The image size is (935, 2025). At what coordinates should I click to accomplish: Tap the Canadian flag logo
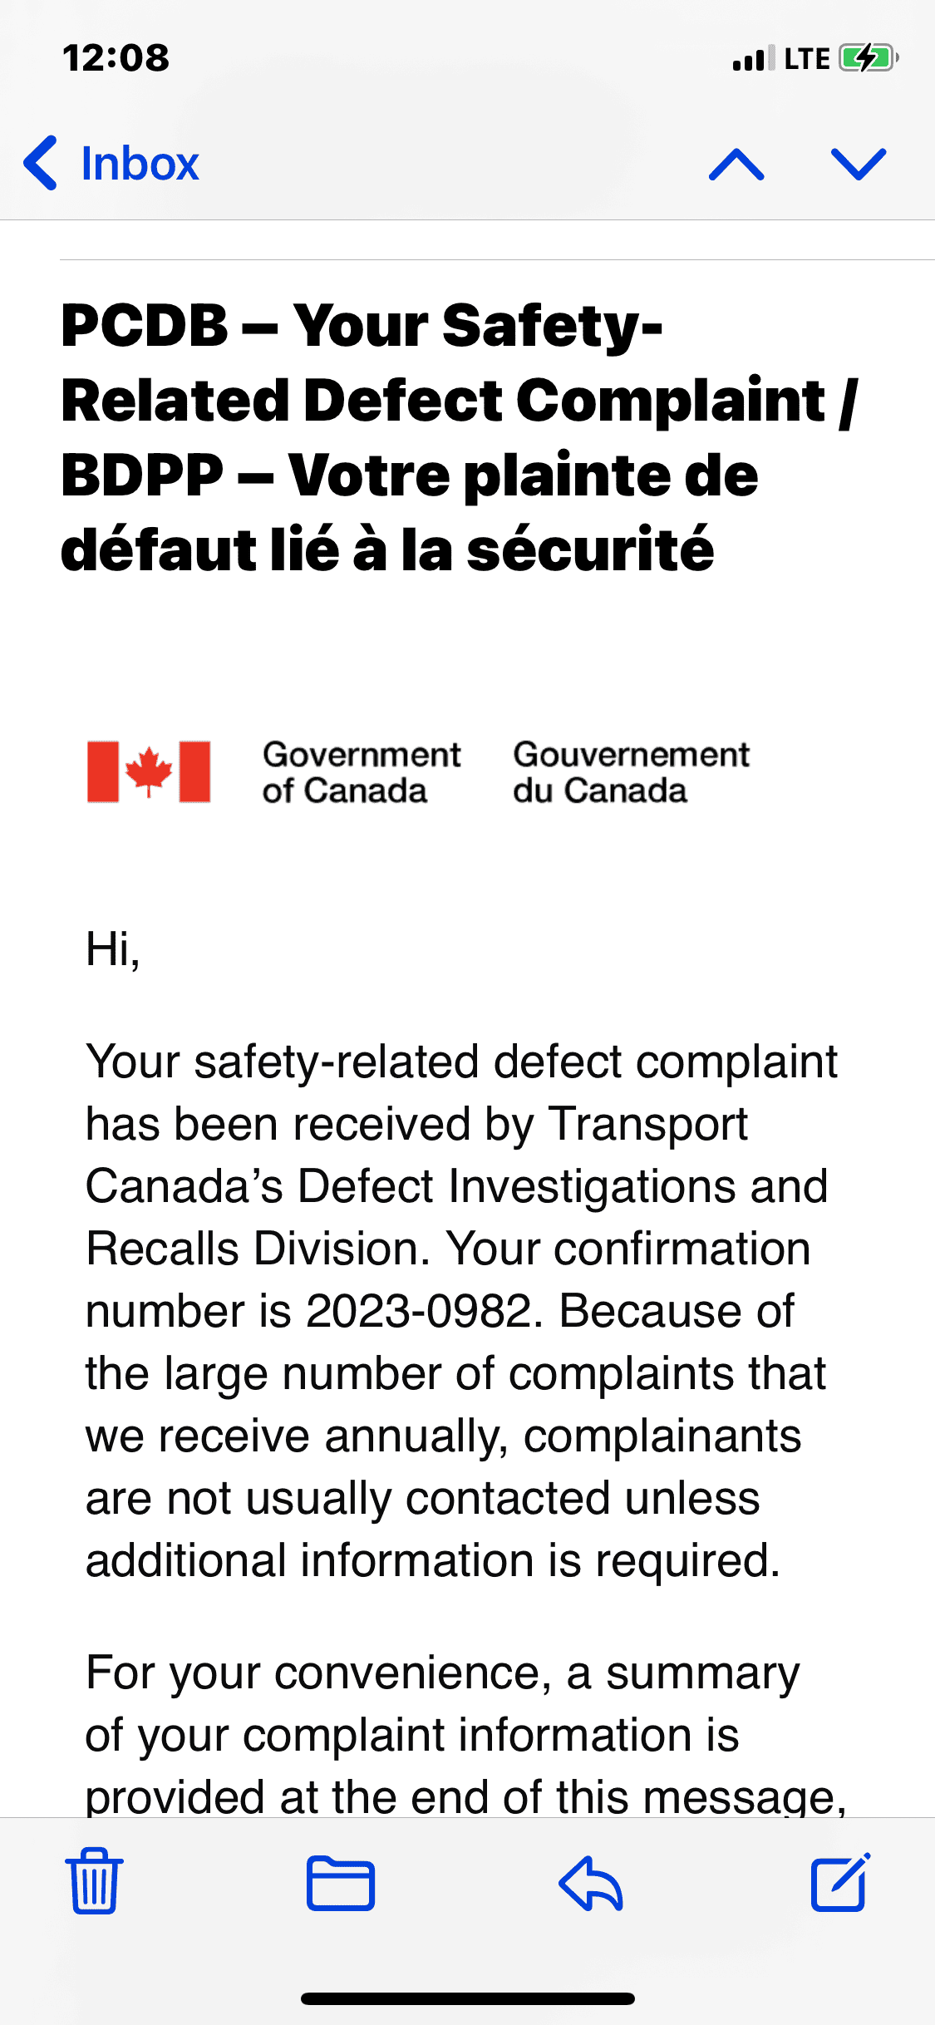(149, 771)
